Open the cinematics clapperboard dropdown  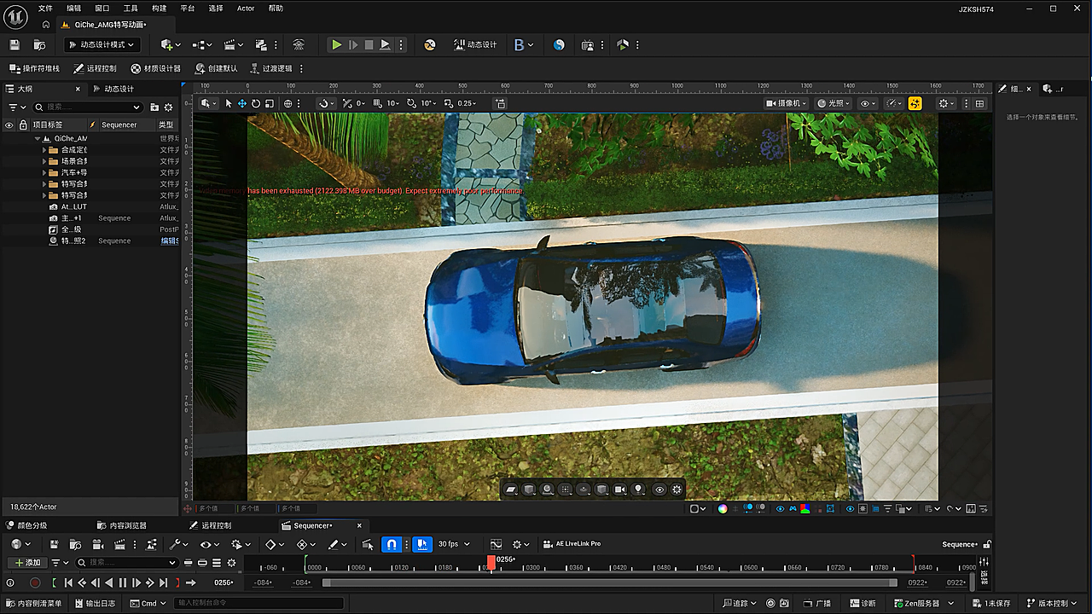(233, 45)
